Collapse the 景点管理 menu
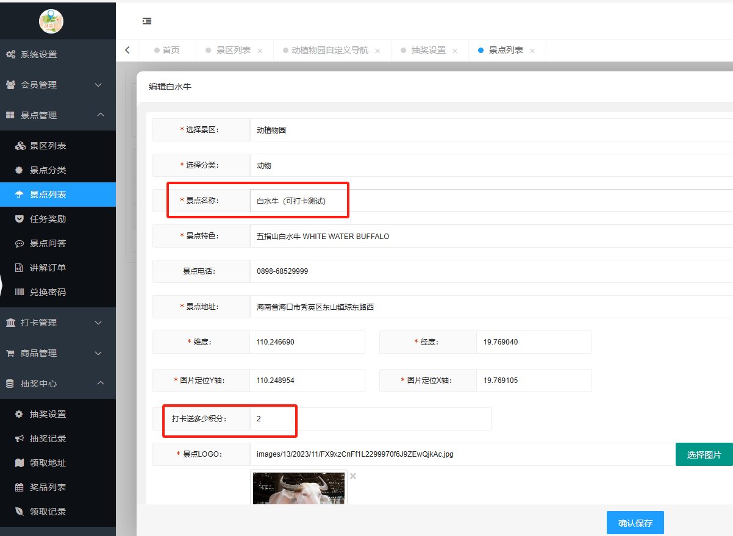733x536 pixels. click(101, 115)
